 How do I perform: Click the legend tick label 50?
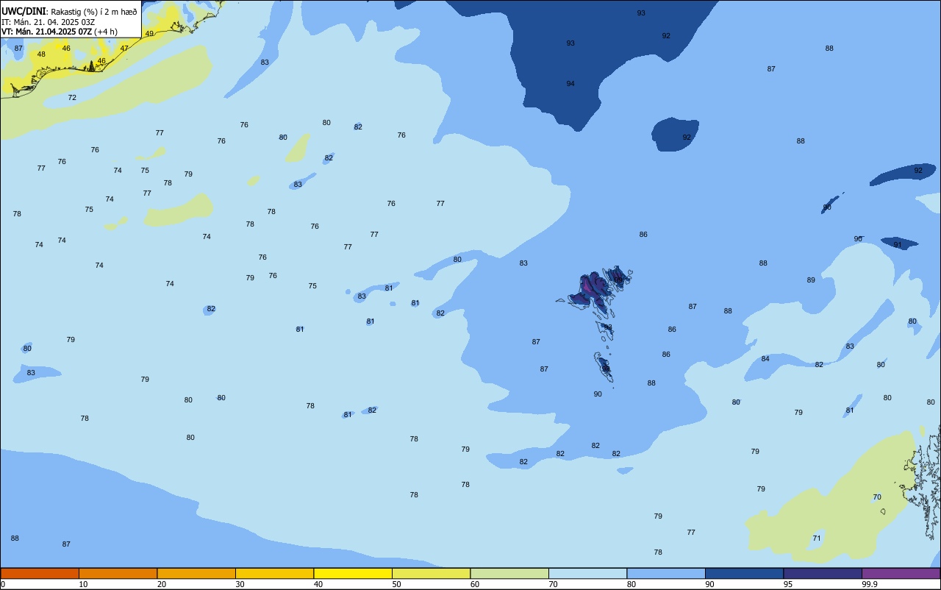(396, 584)
